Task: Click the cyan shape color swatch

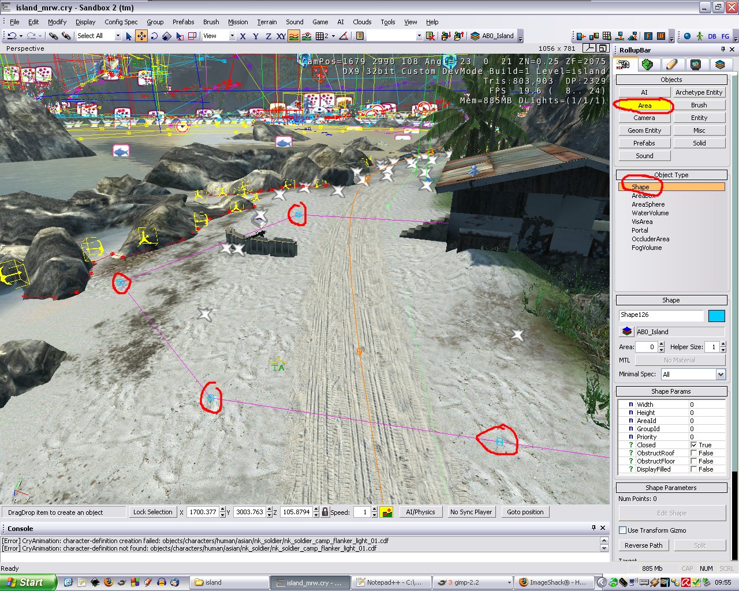Action: tap(716, 316)
